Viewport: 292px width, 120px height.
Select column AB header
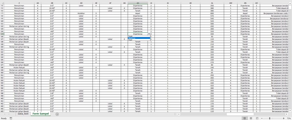(52, 3)
